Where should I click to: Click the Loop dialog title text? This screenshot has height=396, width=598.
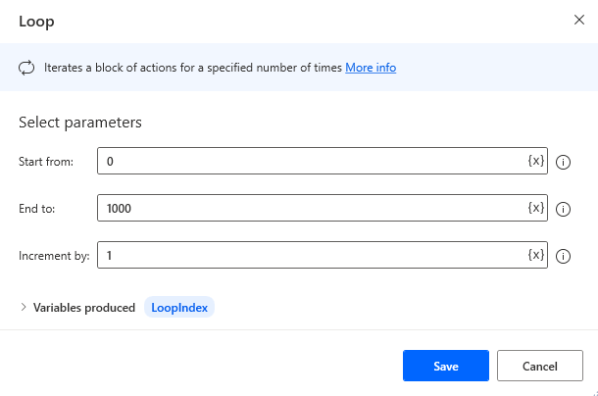click(36, 21)
